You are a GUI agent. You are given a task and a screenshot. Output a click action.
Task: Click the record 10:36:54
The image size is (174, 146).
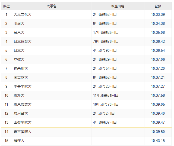coord(158,51)
